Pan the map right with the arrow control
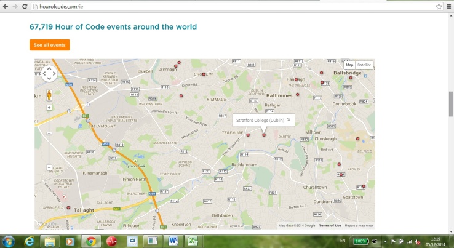Image resolution: width=454 pixels, height=248 pixels. (x=54, y=74)
